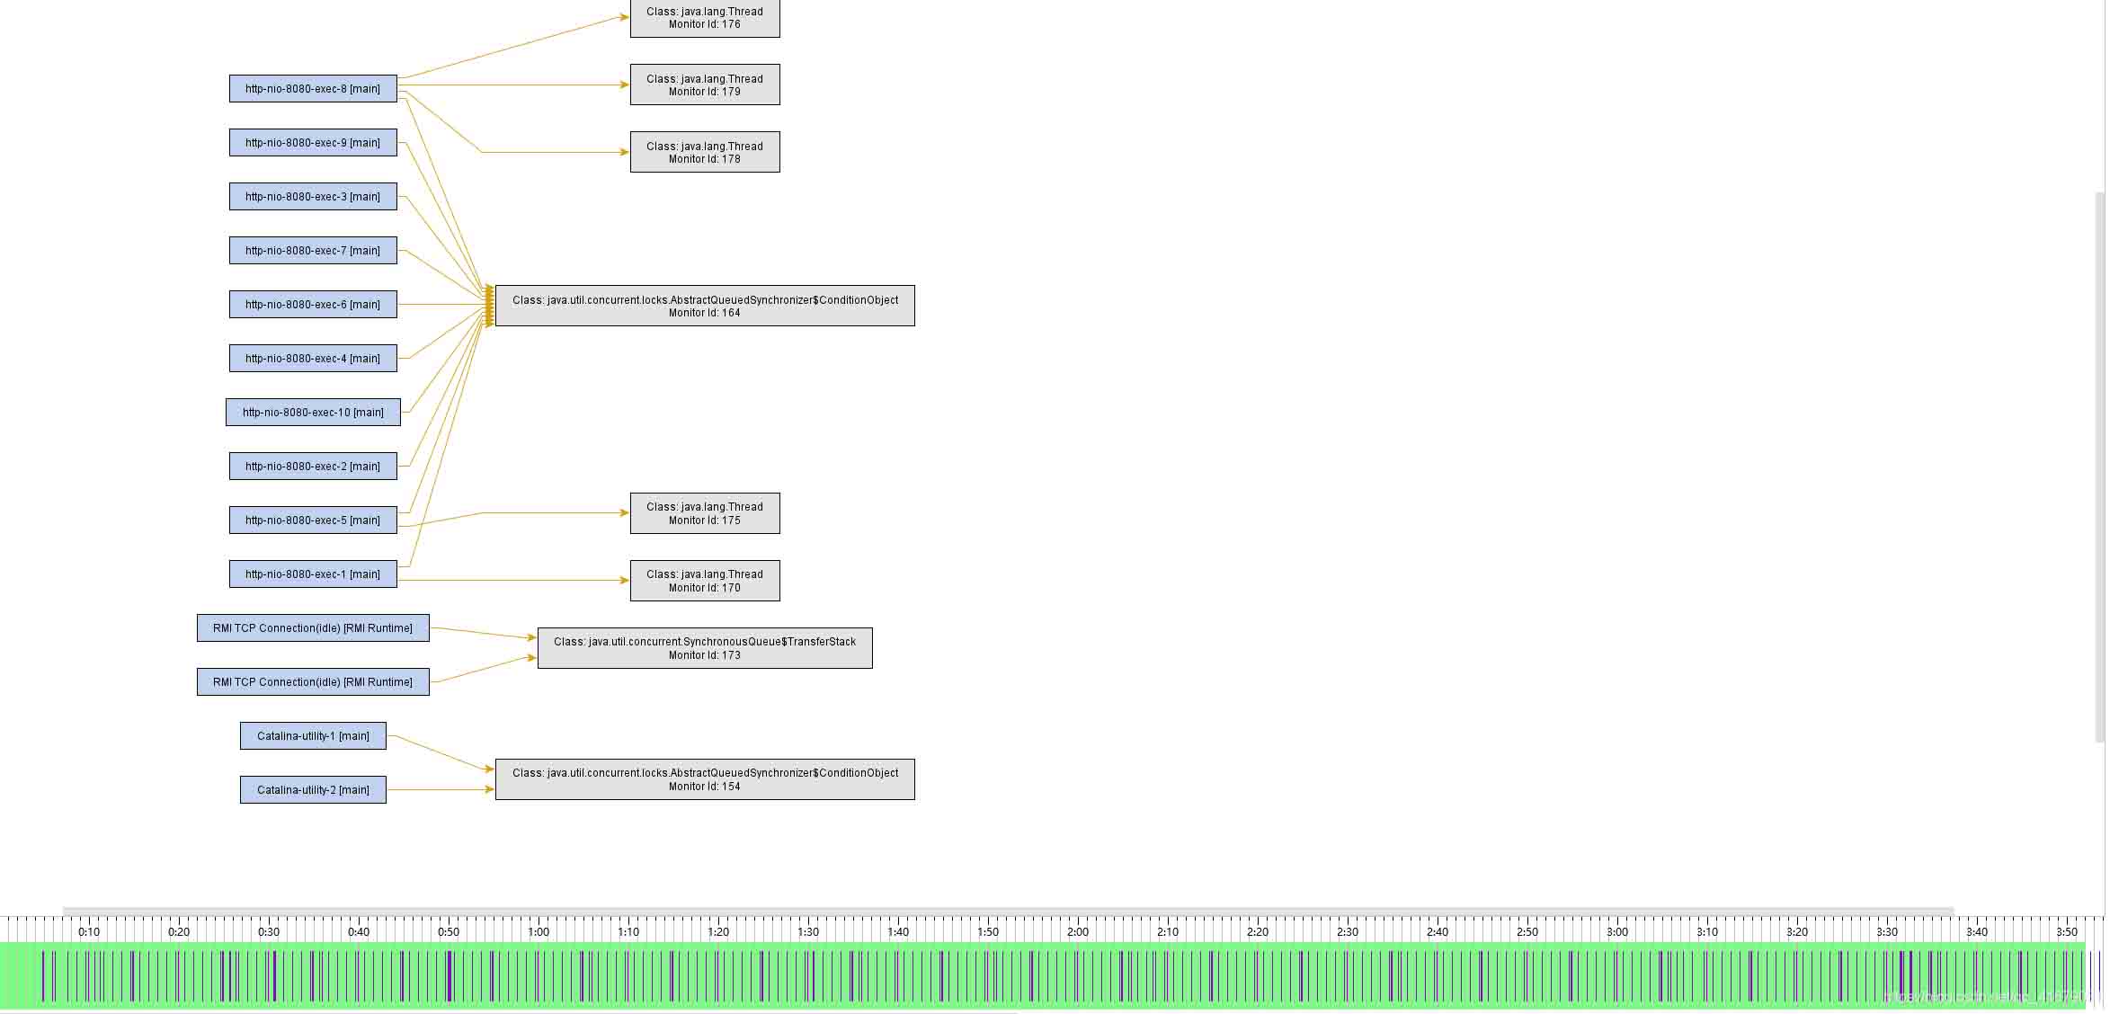This screenshot has height=1014, width=2110.
Task: Select java.lang.Thread Monitor Id 176 node
Action: point(705,18)
